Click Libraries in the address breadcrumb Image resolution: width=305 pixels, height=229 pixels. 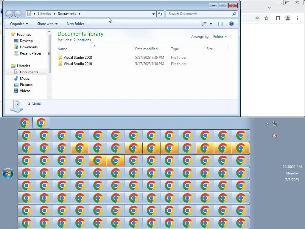tap(44, 14)
